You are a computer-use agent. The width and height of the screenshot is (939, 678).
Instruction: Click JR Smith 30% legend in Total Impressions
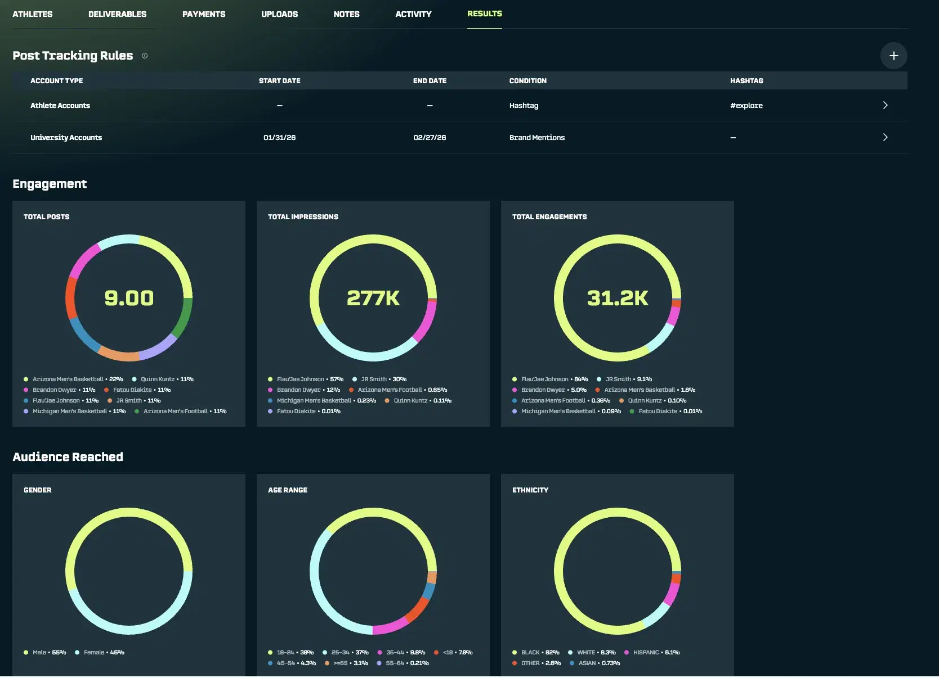tap(379, 379)
